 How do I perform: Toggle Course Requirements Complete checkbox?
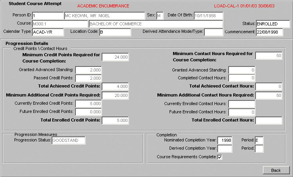(x=220, y=157)
